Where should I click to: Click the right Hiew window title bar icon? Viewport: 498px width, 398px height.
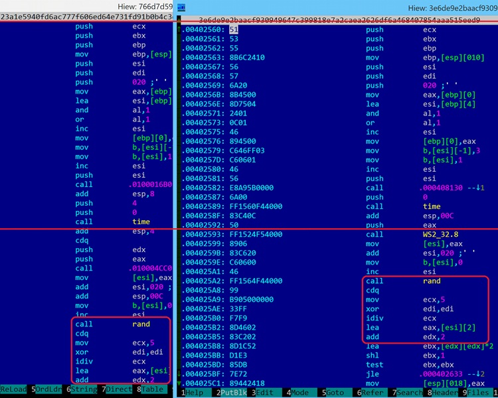tap(182, 7)
